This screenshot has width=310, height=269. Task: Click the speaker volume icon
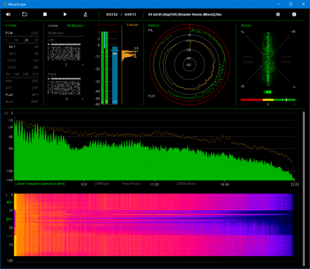coord(8,14)
